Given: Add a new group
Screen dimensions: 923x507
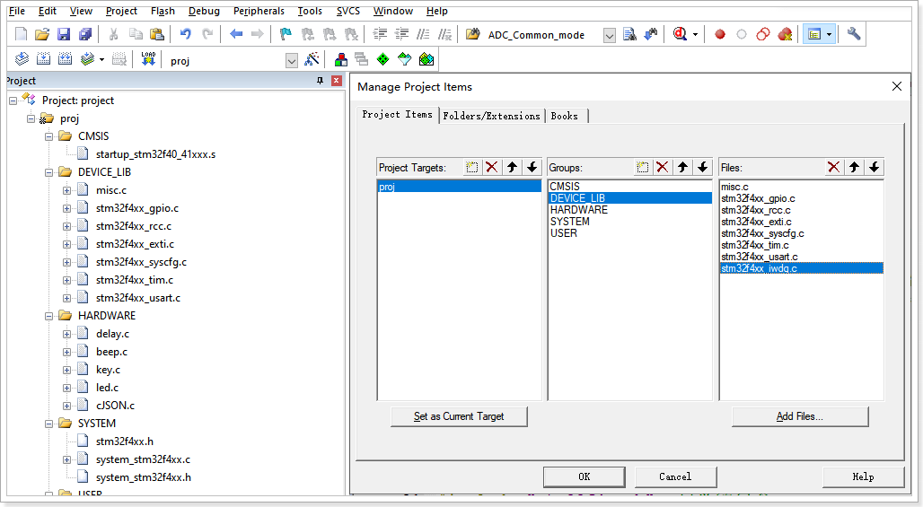Looking at the screenshot, I should click(x=642, y=168).
